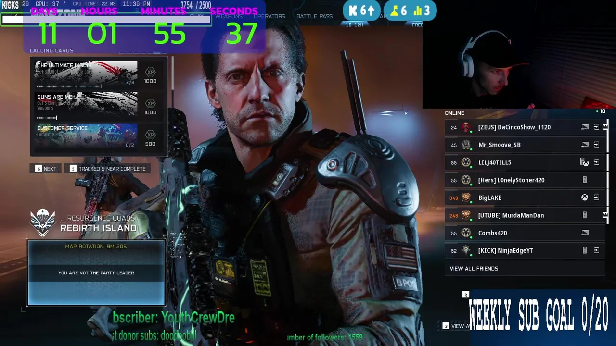Click MurdaManDan's console platform icon

pyautogui.click(x=585, y=215)
